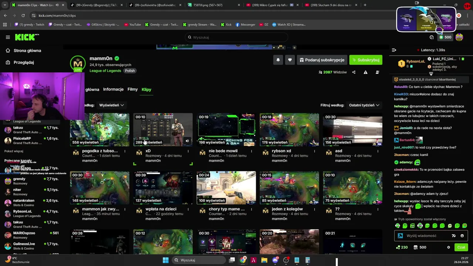Image resolution: width=473 pixels, height=266 pixels.
Task: Open the user icon beside report
Action: pyautogui.click(x=377, y=72)
